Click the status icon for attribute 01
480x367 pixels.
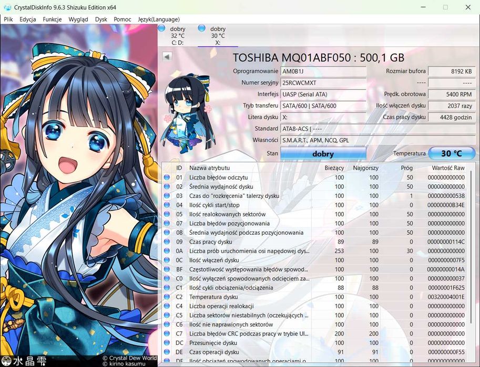pos(167,177)
